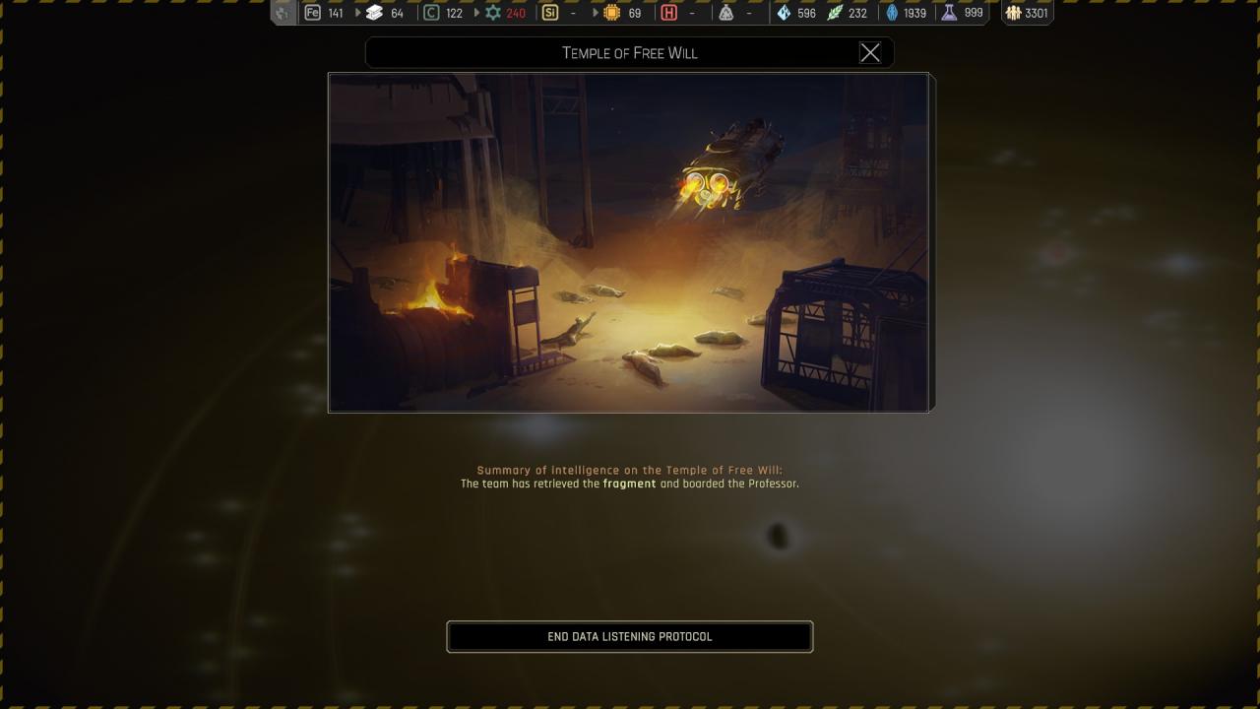Expand the arrow between carbon and gear
This screenshot has width=1260, height=709.
click(x=476, y=13)
